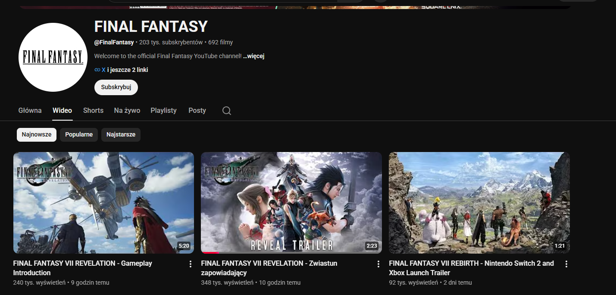Click the 5:20 duration badge
Screen dimensions: 616x295
click(x=184, y=246)
